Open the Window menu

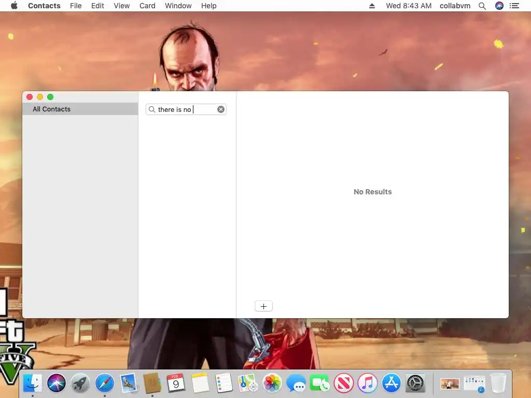(x=178, y=6)
